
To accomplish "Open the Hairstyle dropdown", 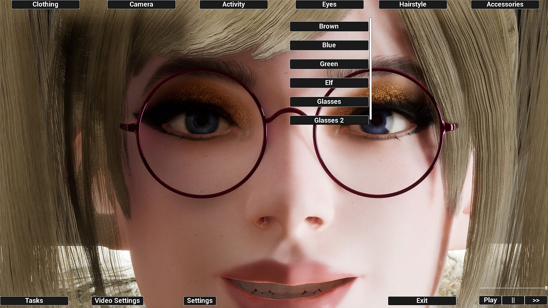I will 413,5.
